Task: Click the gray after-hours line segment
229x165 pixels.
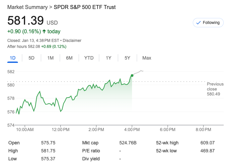Action: click(x=138, y=72)
